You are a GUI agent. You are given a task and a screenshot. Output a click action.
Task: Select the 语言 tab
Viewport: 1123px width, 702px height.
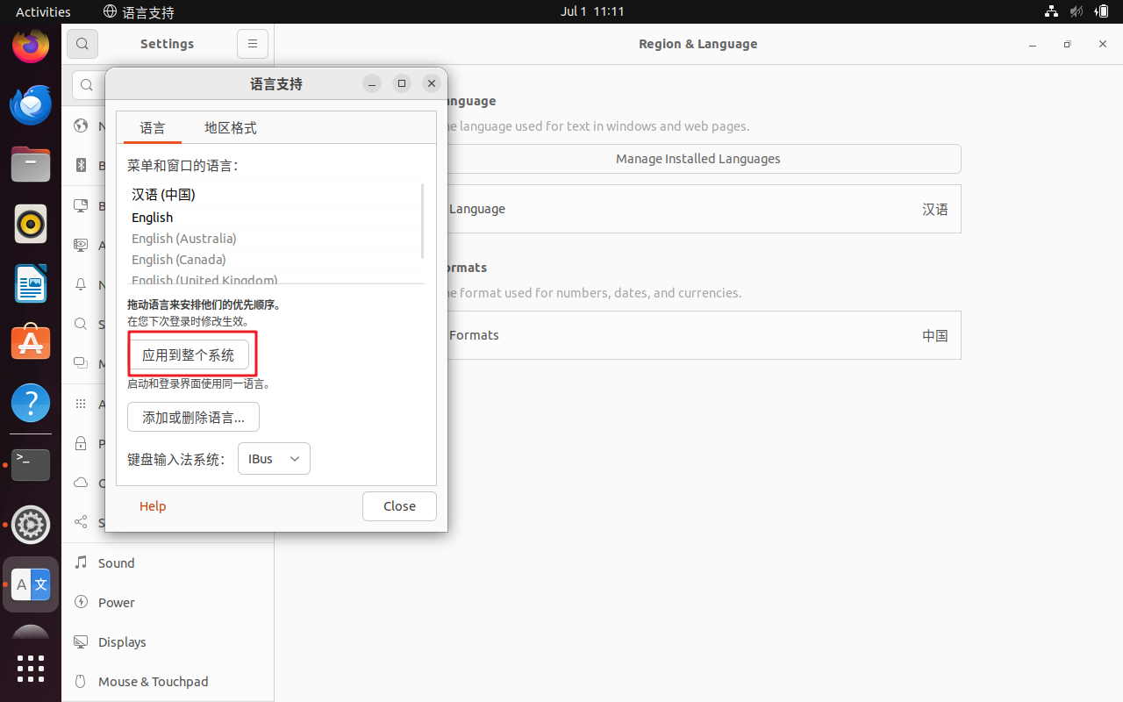(152, 128)
